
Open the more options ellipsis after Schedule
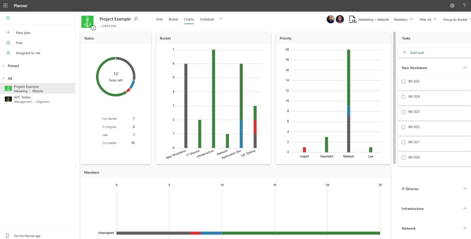220,19
